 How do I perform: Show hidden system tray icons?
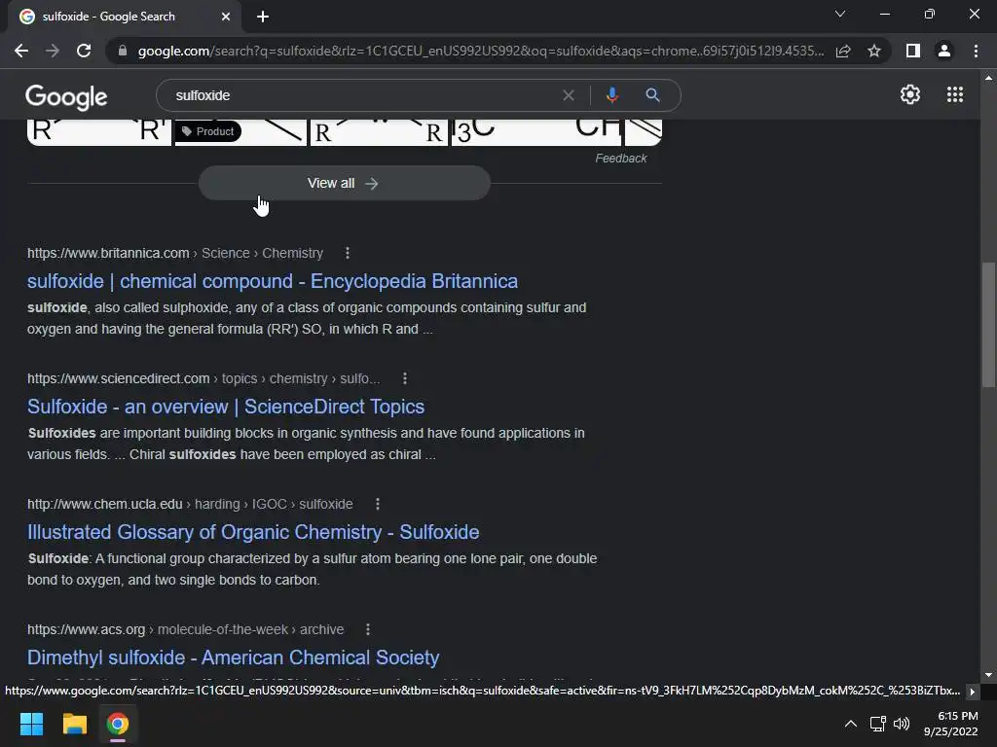pos(850,724)
